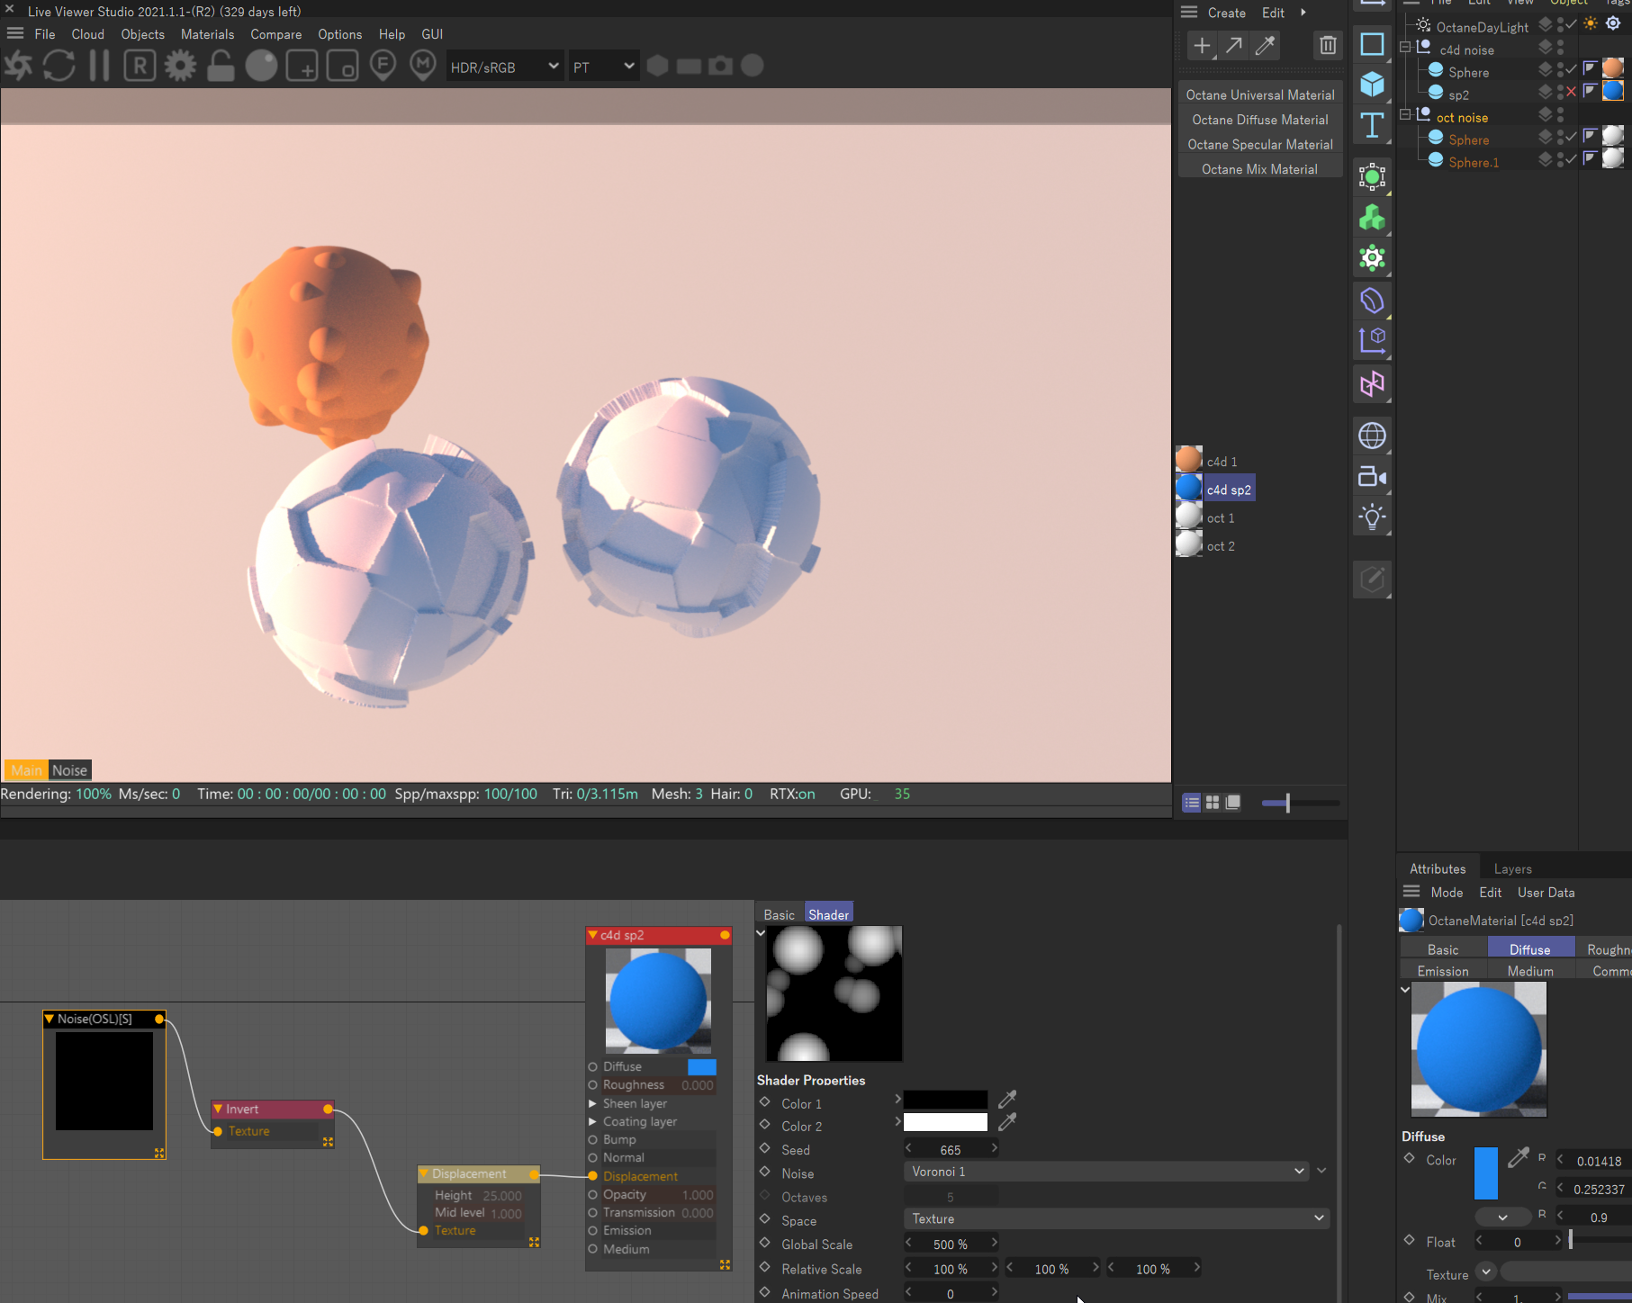The height and width of the screenshot is (1303, 1632).
Task: Toggle the Color 1 keyframe diamond
Action: click(765, 1101)
